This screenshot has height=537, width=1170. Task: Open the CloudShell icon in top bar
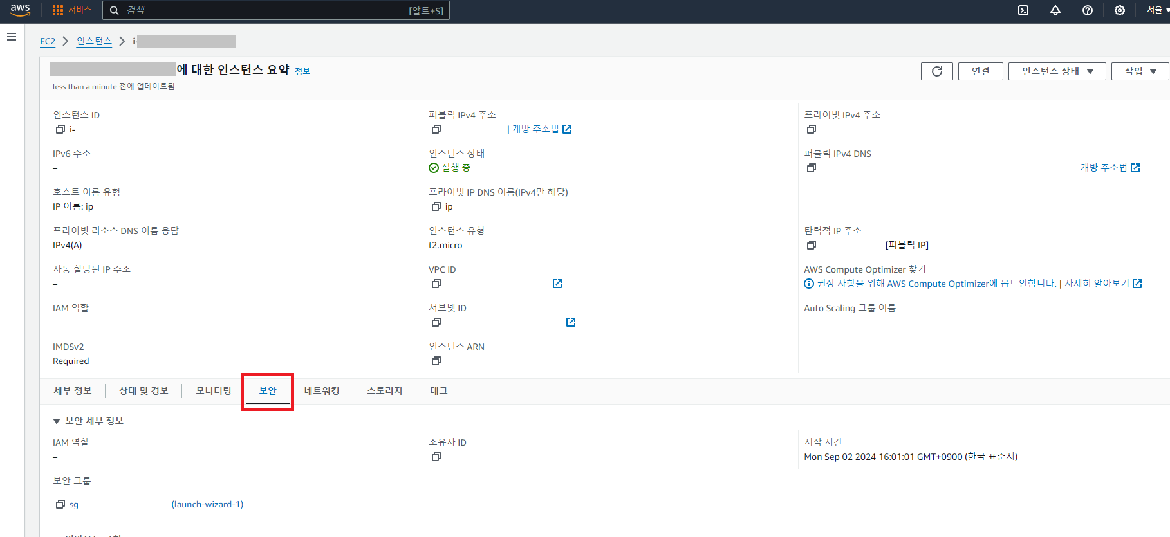pos(1023,10)
